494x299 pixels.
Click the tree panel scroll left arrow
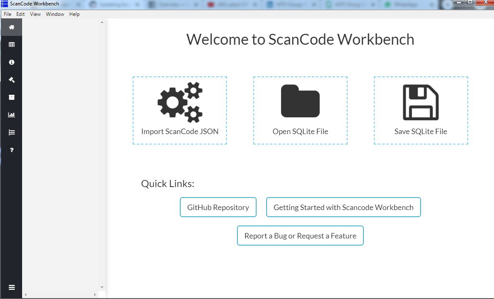coord(25,294)
